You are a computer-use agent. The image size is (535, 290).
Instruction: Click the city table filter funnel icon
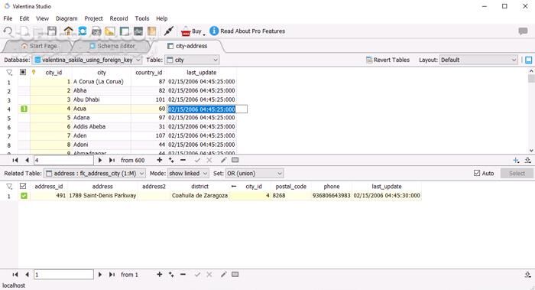click(x=9, y=73)
